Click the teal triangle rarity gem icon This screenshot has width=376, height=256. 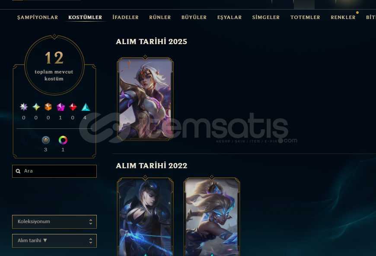[86, 107]
